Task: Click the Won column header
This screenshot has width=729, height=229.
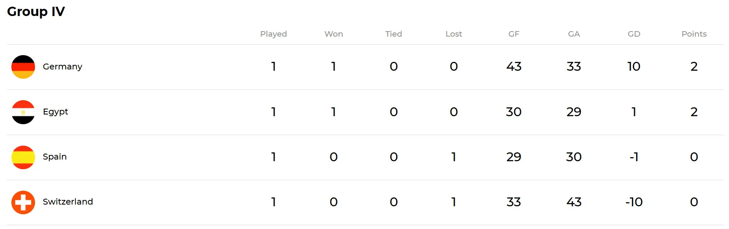Action: click(x=333, y=34)
